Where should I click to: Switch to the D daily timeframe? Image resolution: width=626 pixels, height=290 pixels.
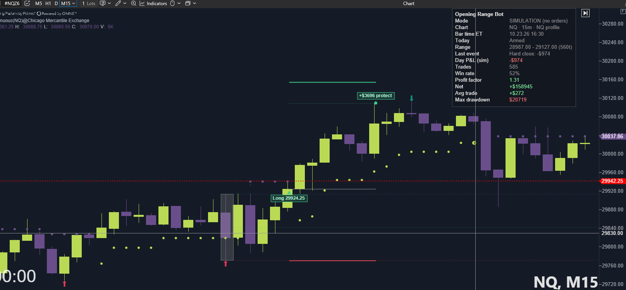tap(56, 3)
